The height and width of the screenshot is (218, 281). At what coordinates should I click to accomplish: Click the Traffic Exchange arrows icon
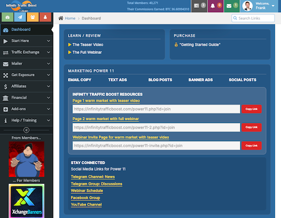click(5, 53)
